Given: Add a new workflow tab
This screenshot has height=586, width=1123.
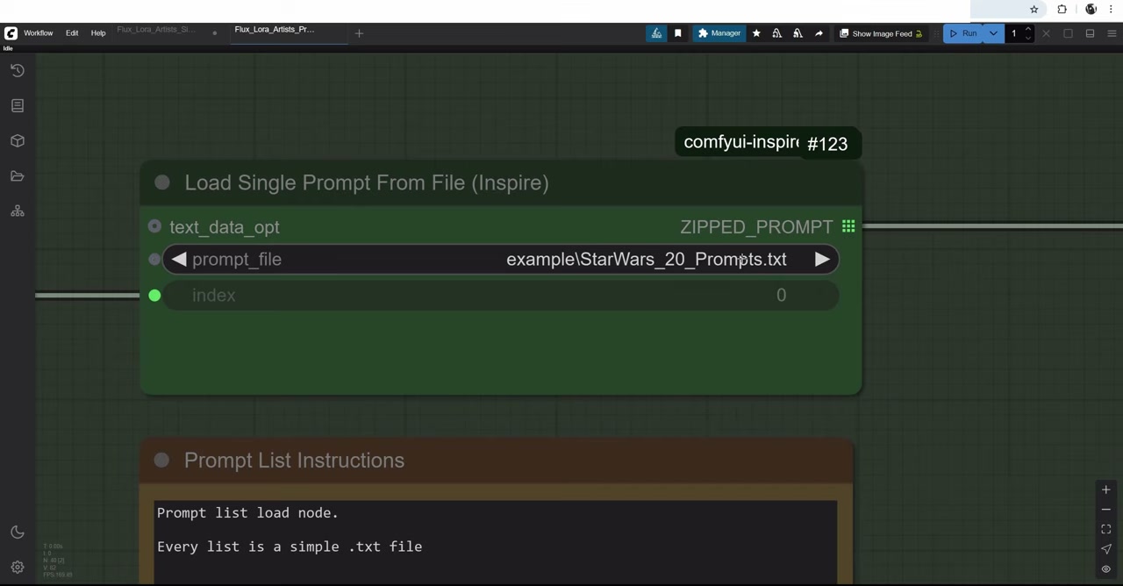Looking at the screenshot, I should pyautogui.click(x=359, y=33).
